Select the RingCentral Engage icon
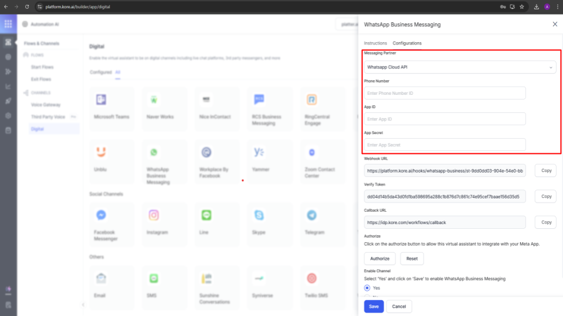Screen dimensions: 563x316 tap(311, 99)
